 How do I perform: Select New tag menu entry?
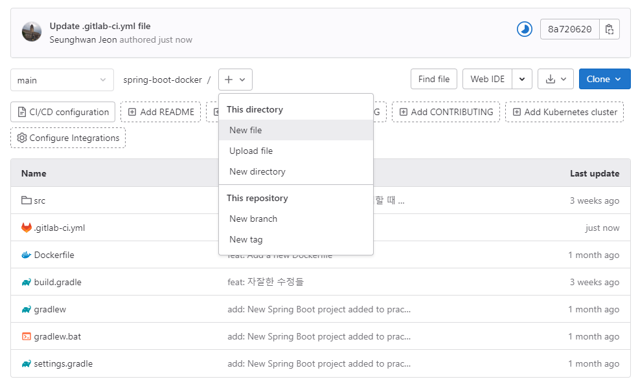[296, 239]
